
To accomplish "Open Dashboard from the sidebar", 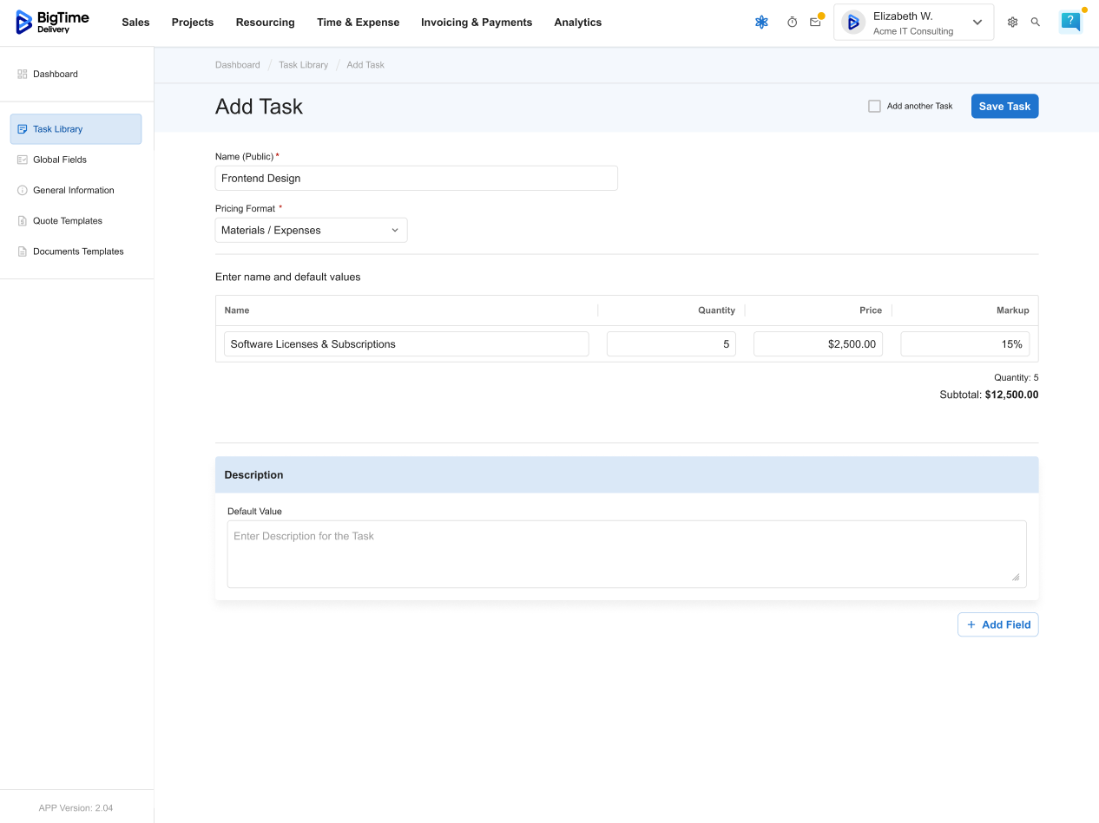I will pyautogui.click(x=56, y=75).
